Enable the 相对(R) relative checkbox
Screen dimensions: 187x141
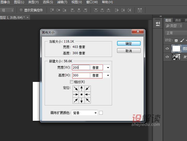(72, 82)
